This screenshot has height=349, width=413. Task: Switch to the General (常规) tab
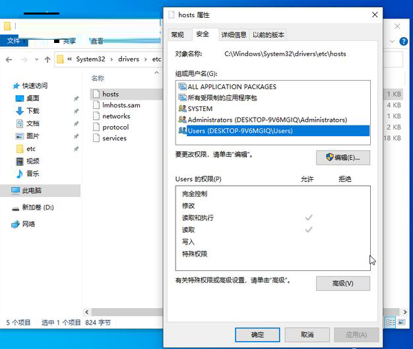177,35
